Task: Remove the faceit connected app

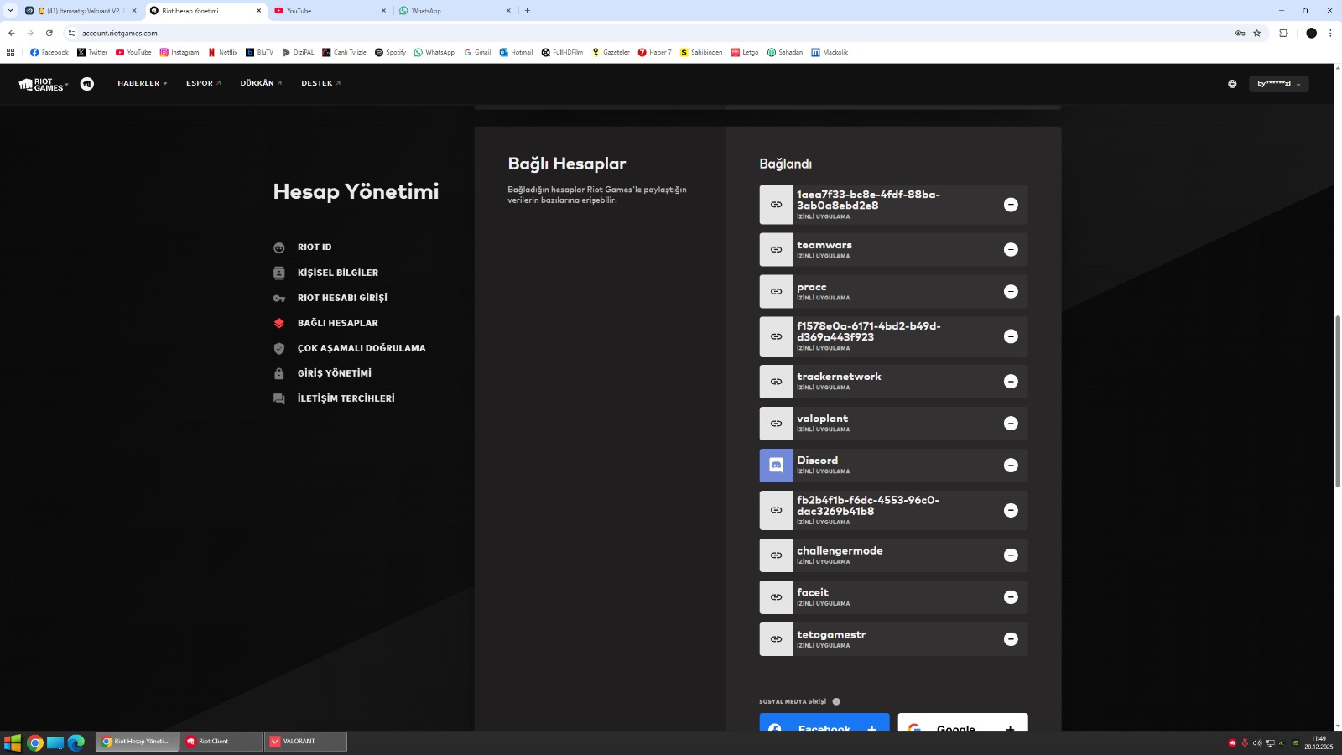Action: [x=1011, y=597]
